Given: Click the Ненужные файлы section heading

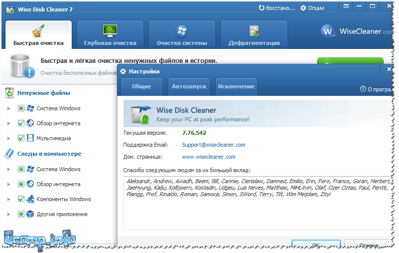Looking at the screenshot, I should click(x=44, y=93).
